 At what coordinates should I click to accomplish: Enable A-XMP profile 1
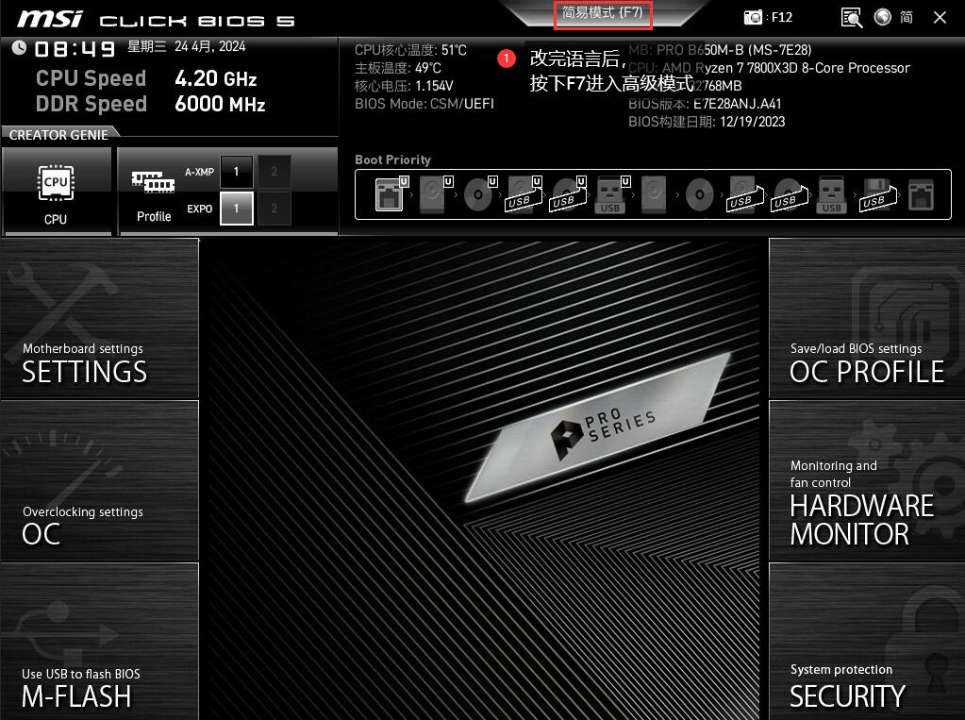pyautogui.click(x=237, y=172)
